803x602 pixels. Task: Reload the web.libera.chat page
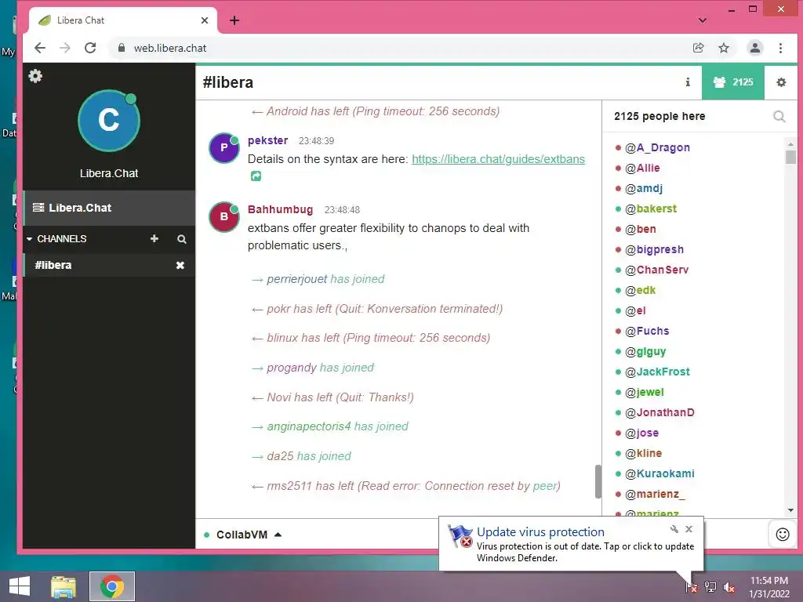pyautogui.click(x=90, y=48)
